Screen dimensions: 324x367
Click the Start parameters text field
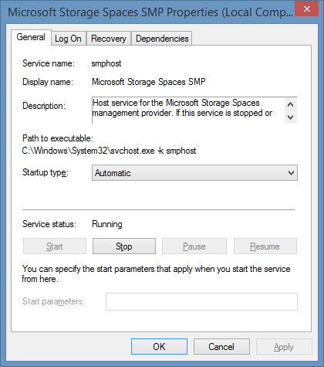pyautogui.click(x=201, y=301)
